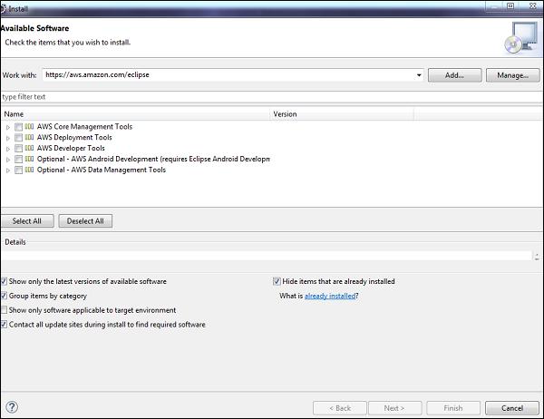This screenshot has height=419, width=544.
Task: Check the AWS Deployment Tools checkbox
Action: 18,138
